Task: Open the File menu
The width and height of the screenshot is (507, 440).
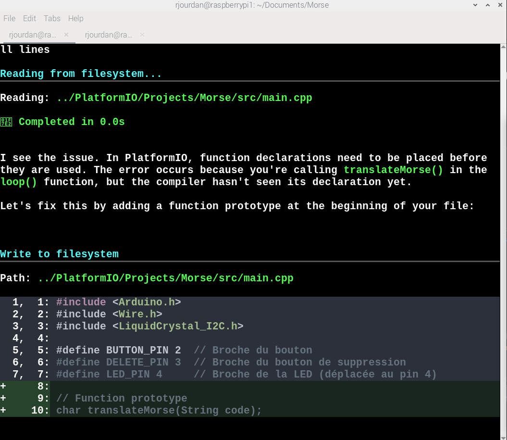Action: tap(10, 18)
